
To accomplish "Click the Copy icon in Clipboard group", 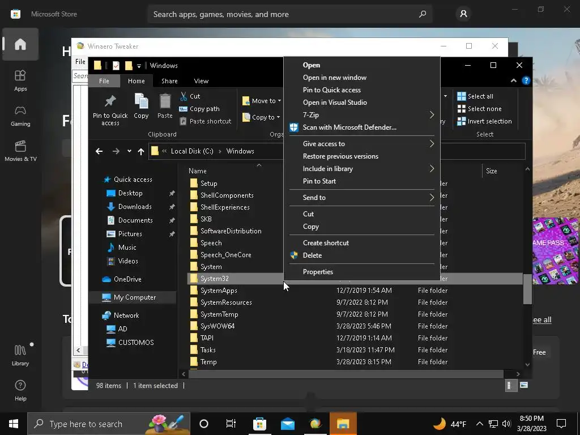I will point(141,101).
